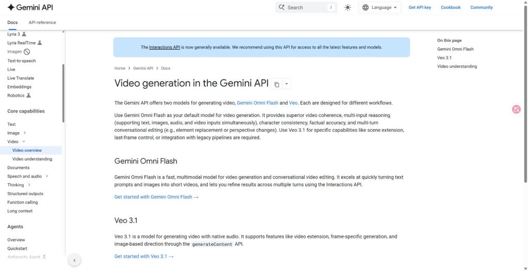This screenshot has height=271, width=528.
Task: Go to Gemini API breadcrumb
Action: tap(143, 69)
